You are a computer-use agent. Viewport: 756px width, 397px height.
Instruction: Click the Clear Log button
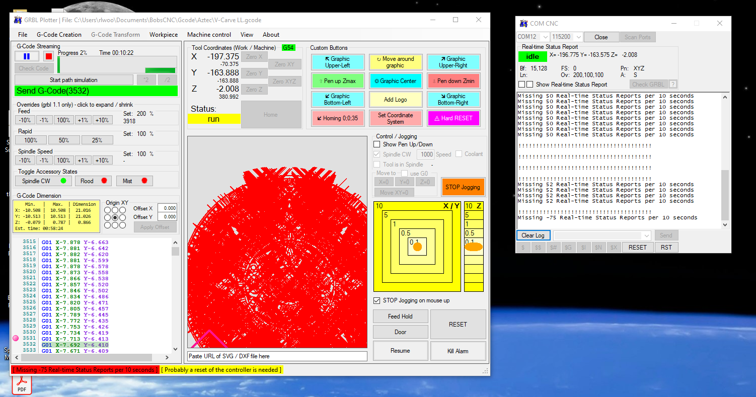[x=533, y=235]
